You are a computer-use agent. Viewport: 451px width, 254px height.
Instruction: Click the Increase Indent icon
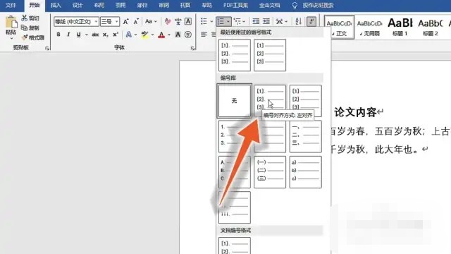266,21
